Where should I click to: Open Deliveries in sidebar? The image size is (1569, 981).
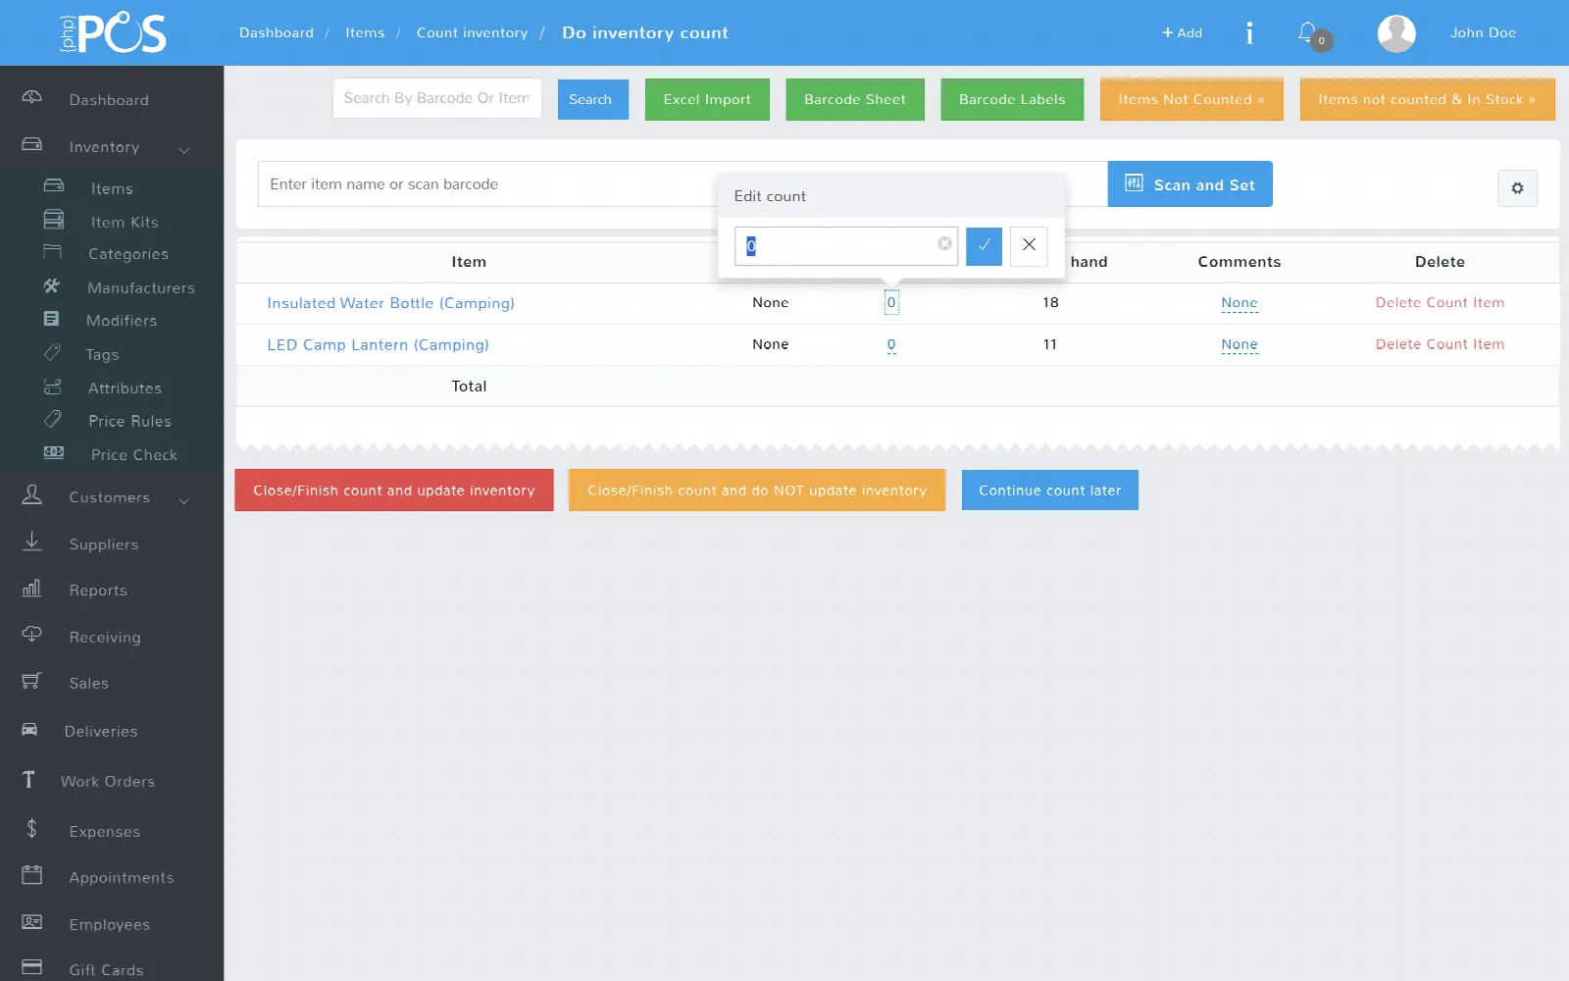(x=101, y=731)
